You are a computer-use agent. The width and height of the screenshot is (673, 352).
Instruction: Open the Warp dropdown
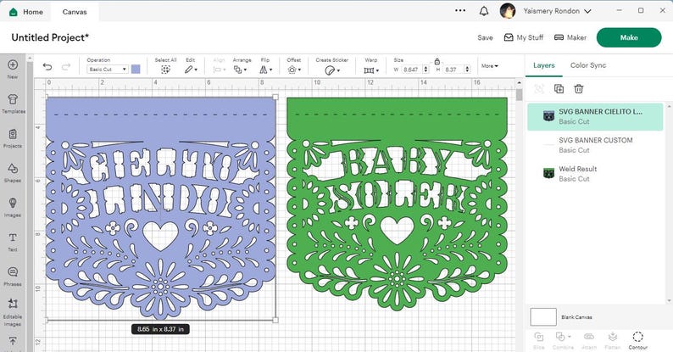coord(371,70)
